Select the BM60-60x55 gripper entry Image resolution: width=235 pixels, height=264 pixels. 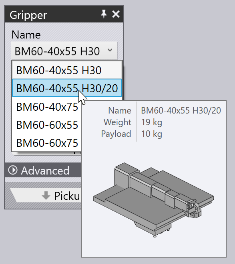(x=47, y=125)
